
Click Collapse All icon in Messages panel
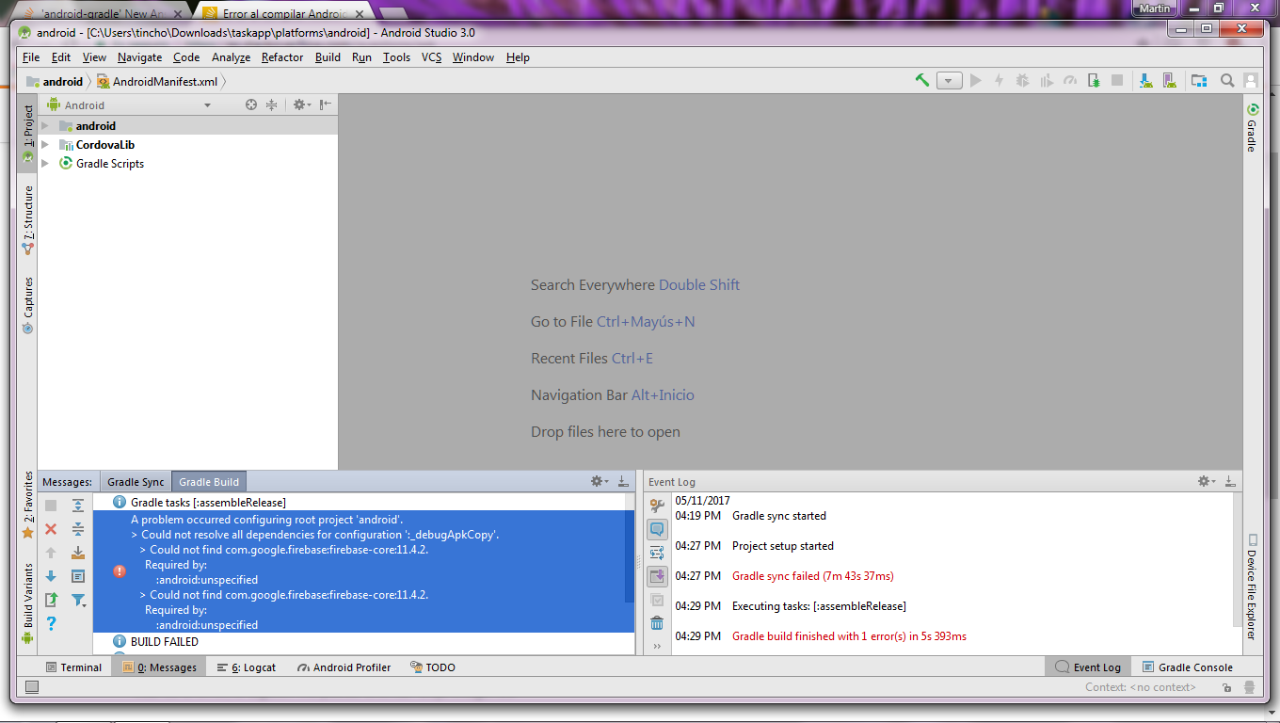click(78, 529)
